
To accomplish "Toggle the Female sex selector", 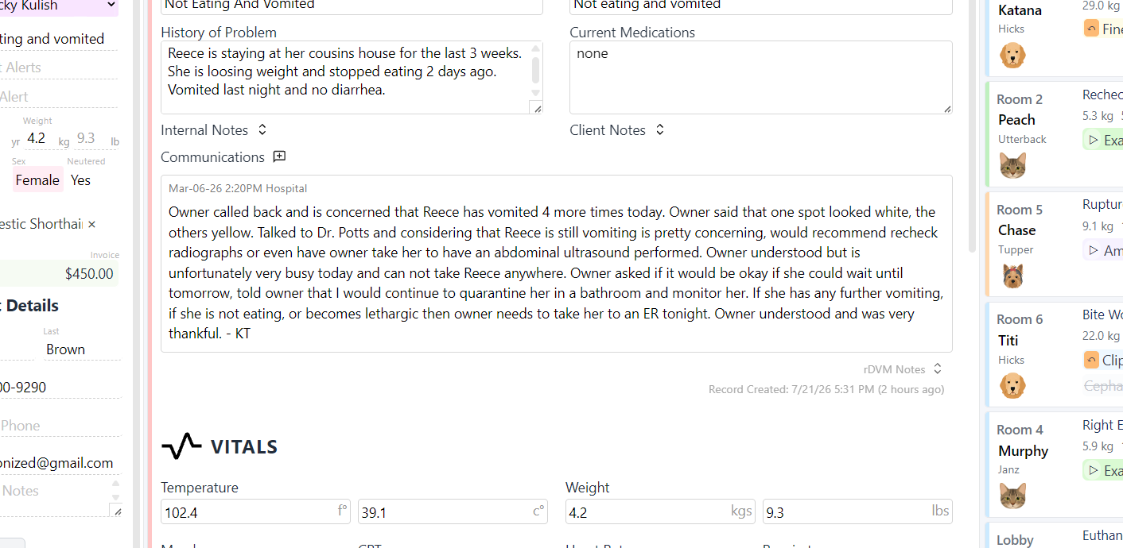I will pyautogui.click(x=37, y=180).
